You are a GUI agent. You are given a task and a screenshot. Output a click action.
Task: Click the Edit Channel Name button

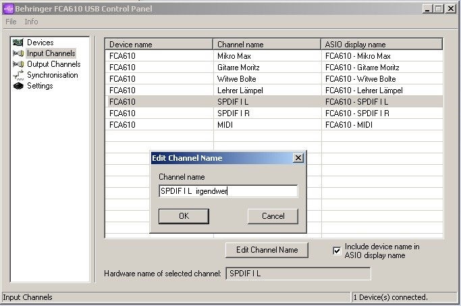point(267,250)
